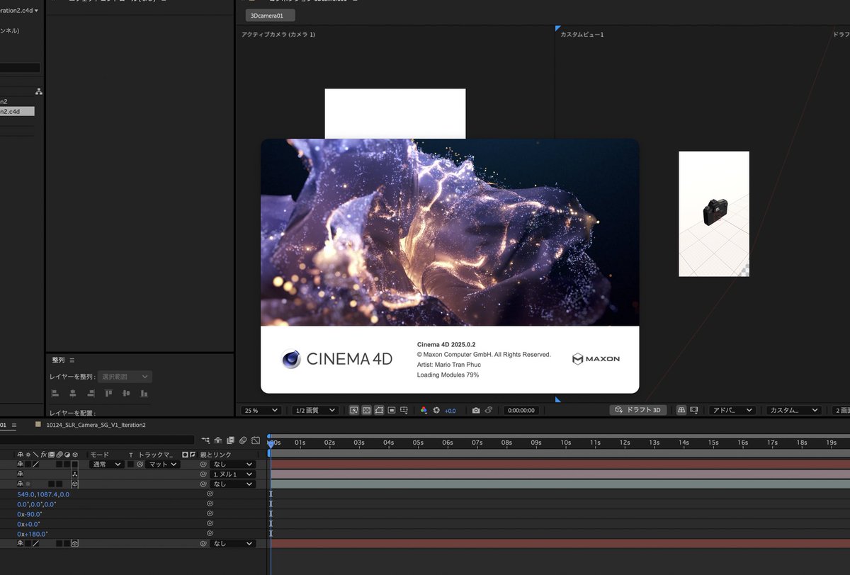Toggle hide shy layers icon in timeline
Screen dimensions: 850x575
tap(217, 440)
